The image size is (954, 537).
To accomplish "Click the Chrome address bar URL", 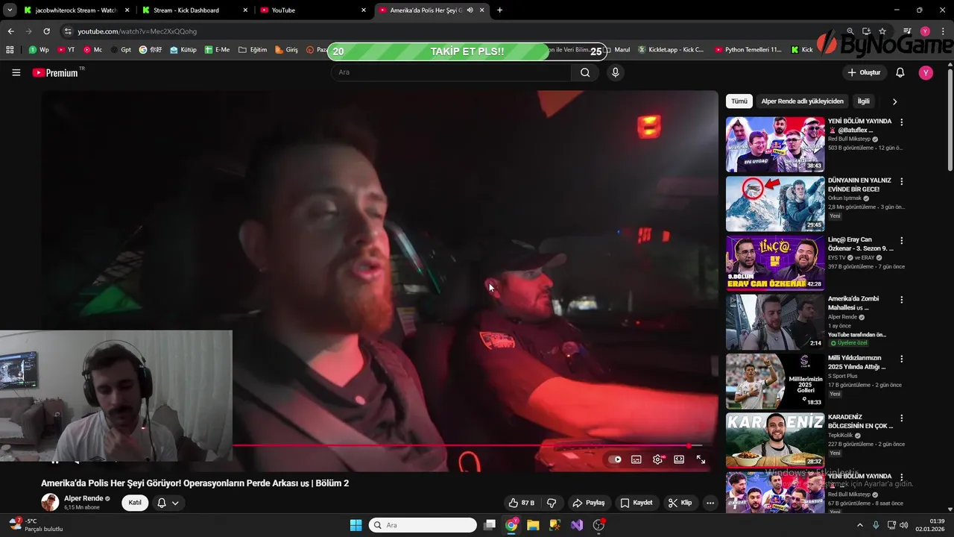I will [137, 31].
